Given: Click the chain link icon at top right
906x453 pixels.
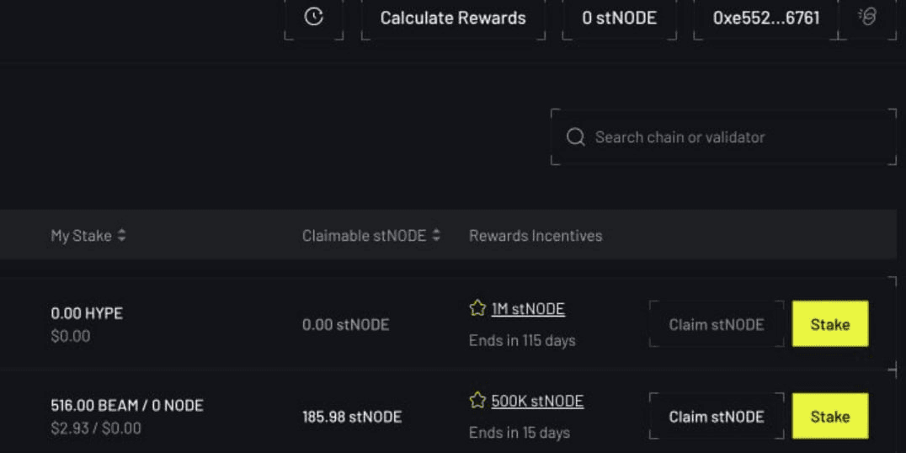Looking at the screenshot, I should pyautogui.click(x=867, y=17).
